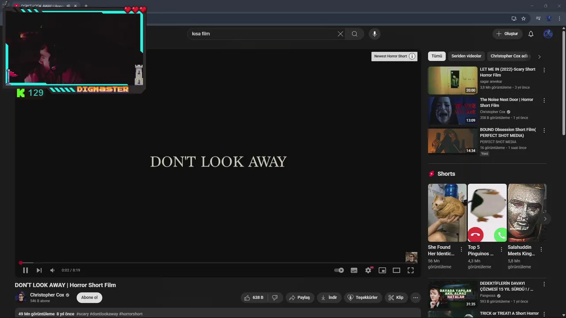Open the account avatar menu

[548, 34]
